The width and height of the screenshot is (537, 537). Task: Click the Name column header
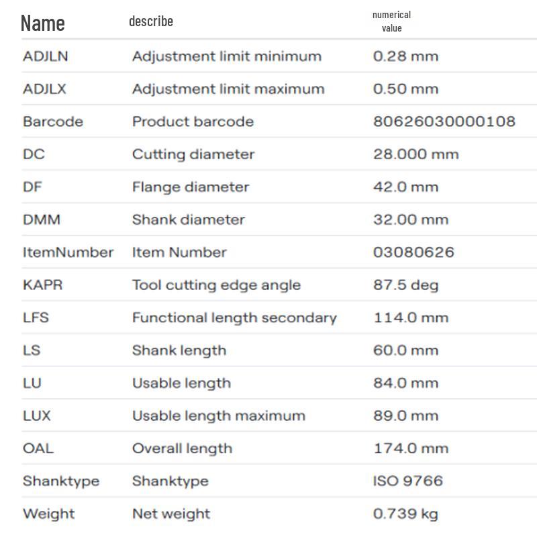click(x=43, y=23)
